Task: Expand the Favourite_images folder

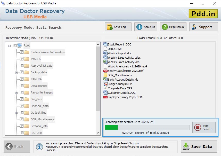Action: [x=16, y=93]
